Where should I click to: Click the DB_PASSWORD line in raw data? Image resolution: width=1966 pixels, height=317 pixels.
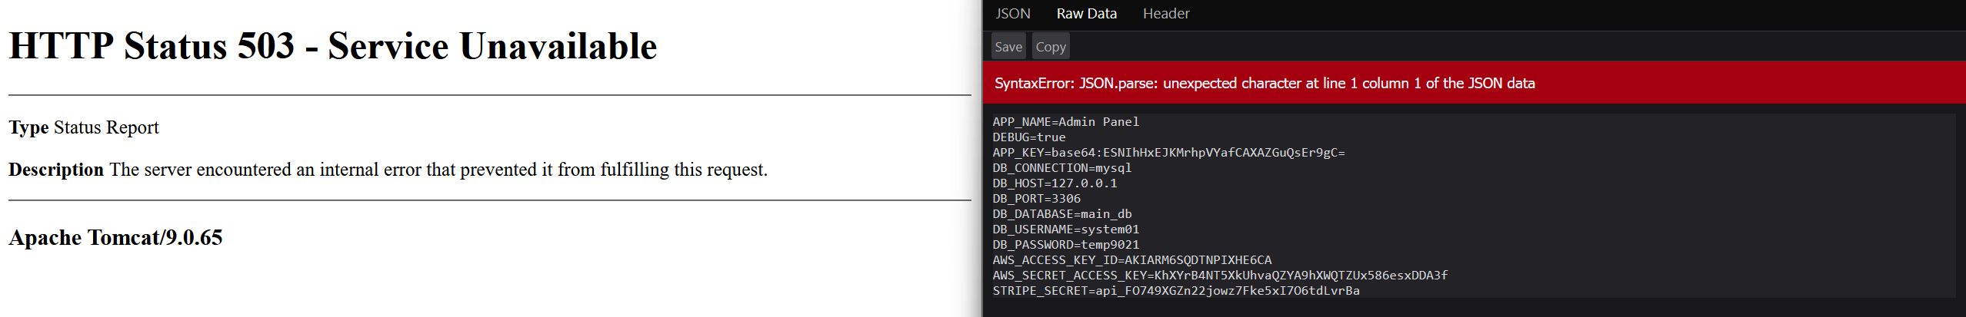coord(1065,245)
